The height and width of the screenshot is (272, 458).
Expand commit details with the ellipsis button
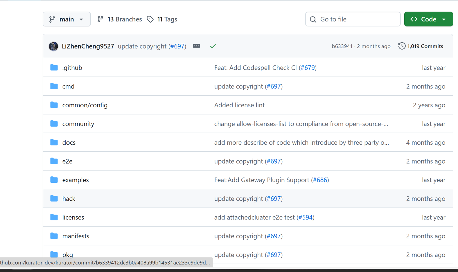tap(197, 46)
